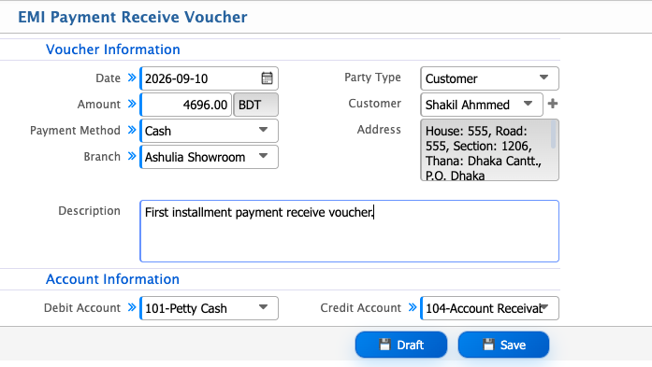The width and height of the screenshot is (652, 367).
Task: Click the required arrows beside Branch
Action: (132, 156)
